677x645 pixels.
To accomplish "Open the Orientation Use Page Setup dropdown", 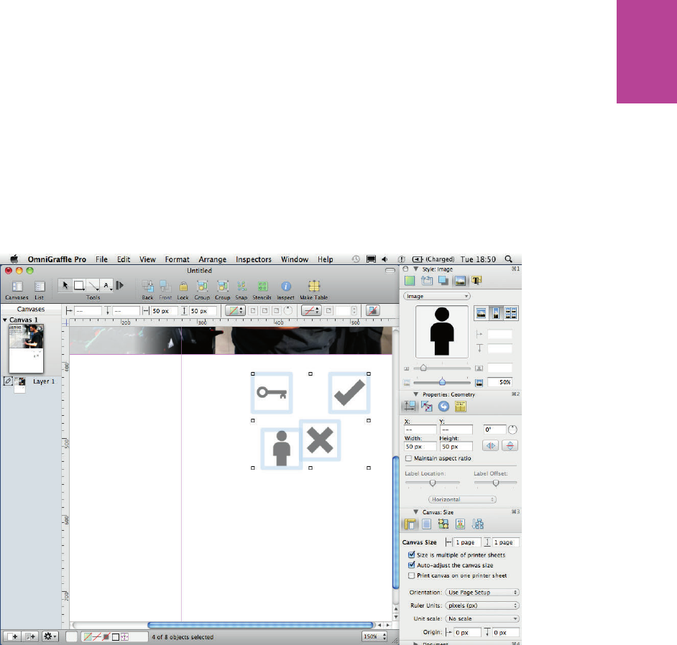I will pyautogui.click(x=482, y=593).
